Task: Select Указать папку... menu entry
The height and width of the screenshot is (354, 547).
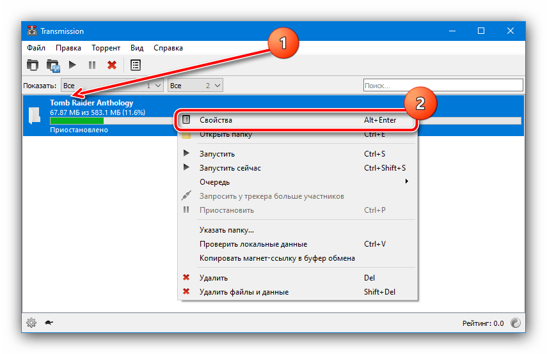Action: point(297,230)
